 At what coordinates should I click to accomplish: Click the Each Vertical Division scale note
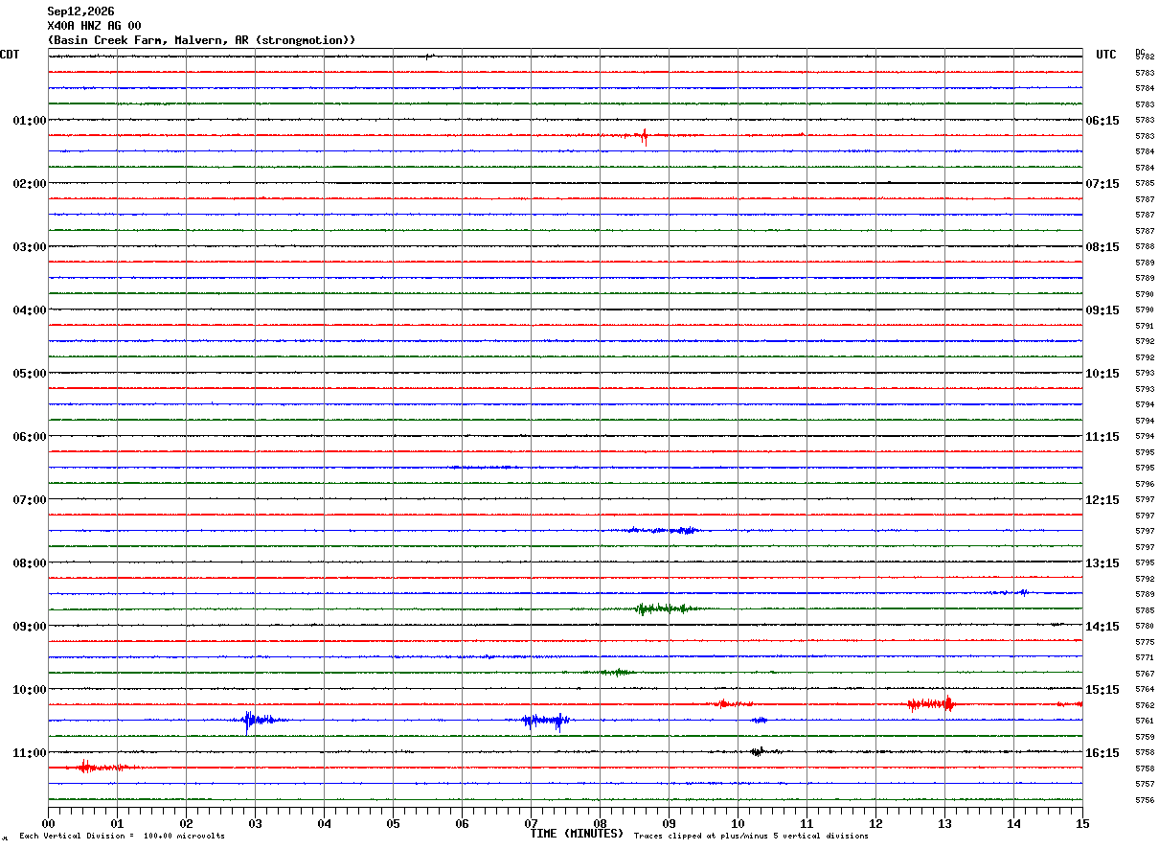[x=123, y=837]
